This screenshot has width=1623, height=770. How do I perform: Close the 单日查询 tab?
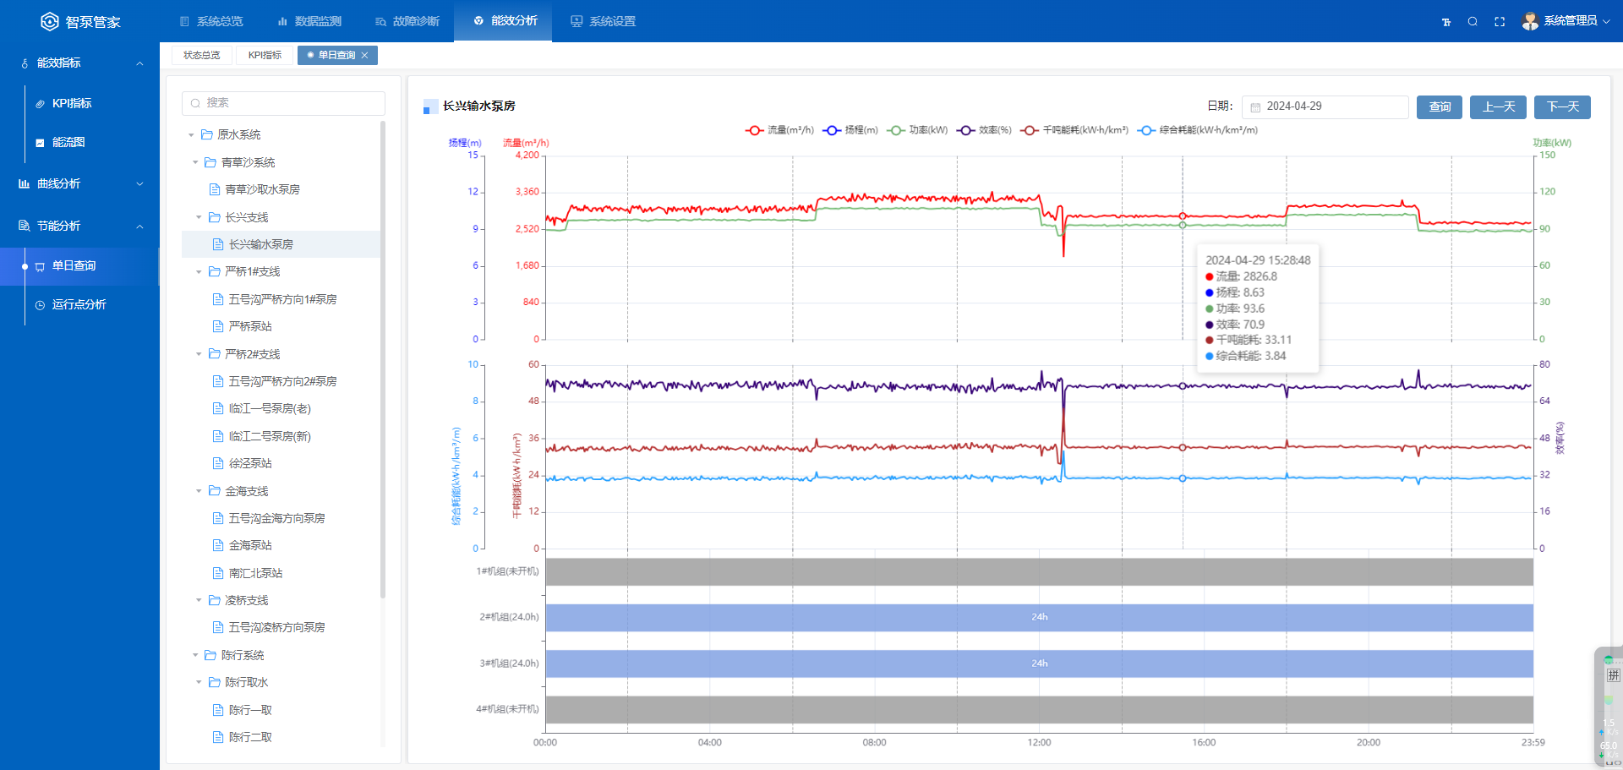pos(365,56)
